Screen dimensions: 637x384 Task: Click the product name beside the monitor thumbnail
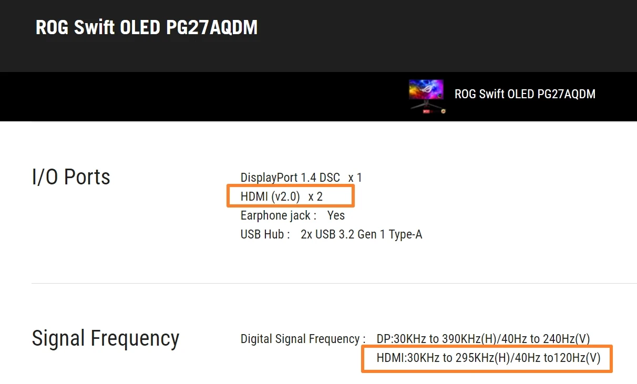coord(525,94)
